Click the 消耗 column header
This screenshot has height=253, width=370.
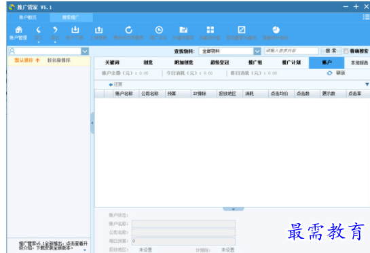coord(255,94)
